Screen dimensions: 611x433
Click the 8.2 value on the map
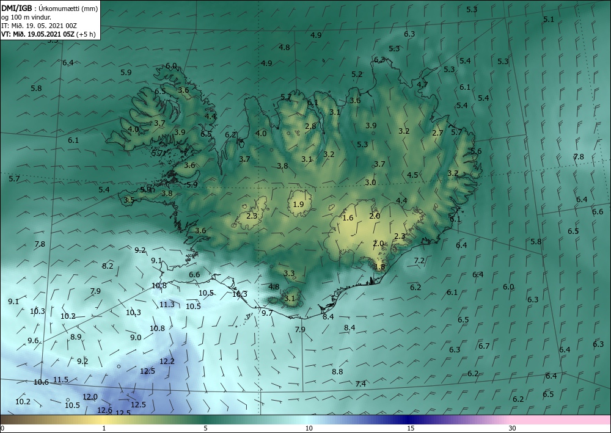(x=108, y=266)
